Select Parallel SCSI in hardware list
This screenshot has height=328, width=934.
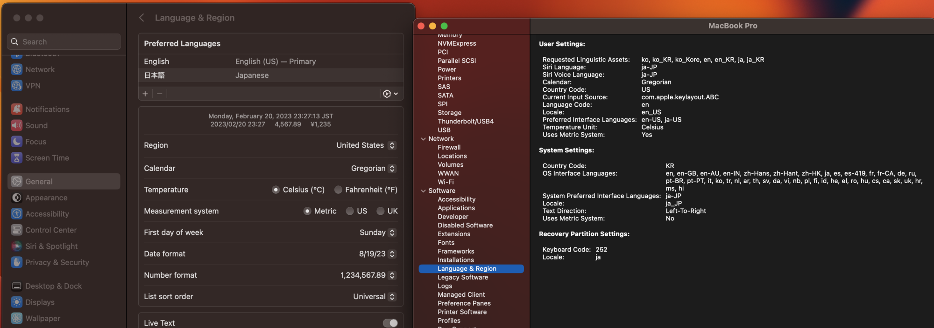[x=457, y=61]
